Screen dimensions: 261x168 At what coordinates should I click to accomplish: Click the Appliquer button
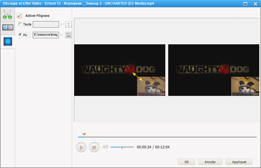239,162
